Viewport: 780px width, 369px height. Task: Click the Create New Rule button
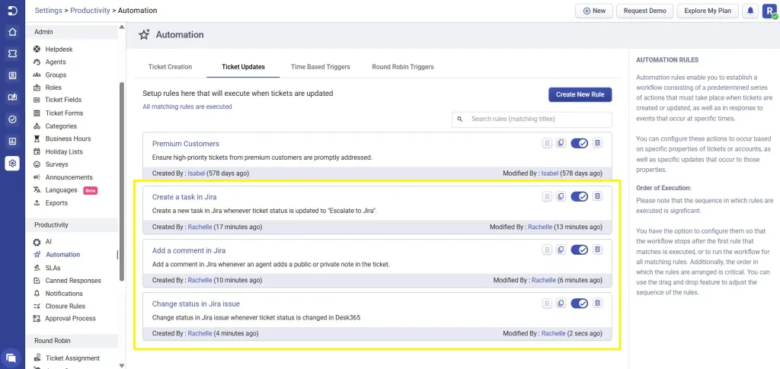(x=580, y=94)
